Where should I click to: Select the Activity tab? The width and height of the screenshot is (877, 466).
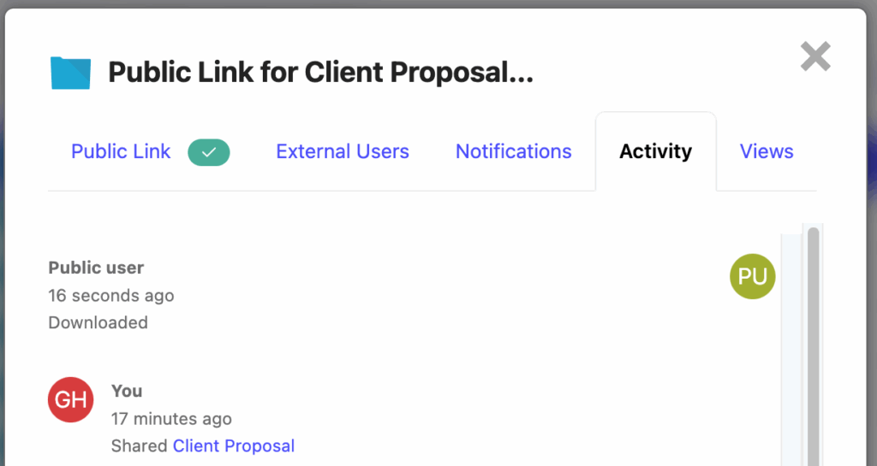(655, 152)
